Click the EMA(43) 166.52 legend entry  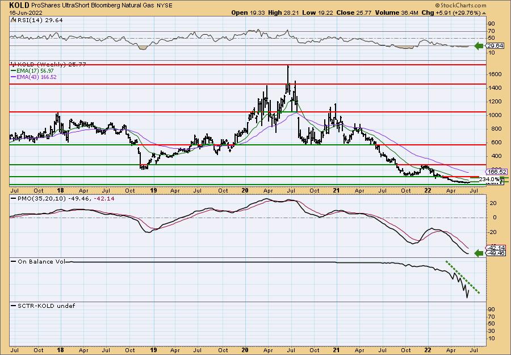pyautogui.click(x=37, y=77)
